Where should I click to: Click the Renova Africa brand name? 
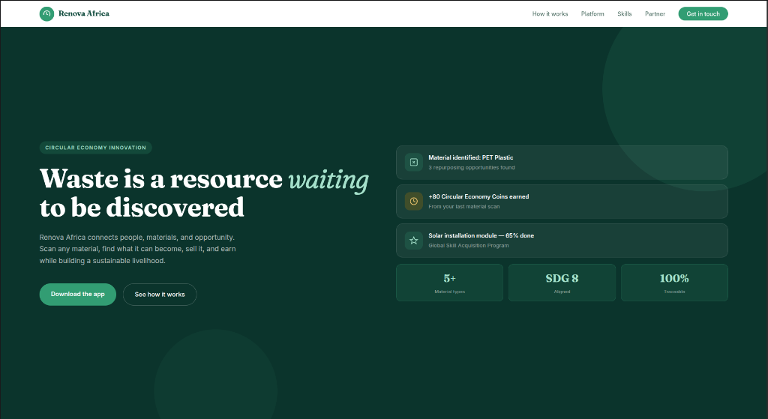click(x=84, y=13)
